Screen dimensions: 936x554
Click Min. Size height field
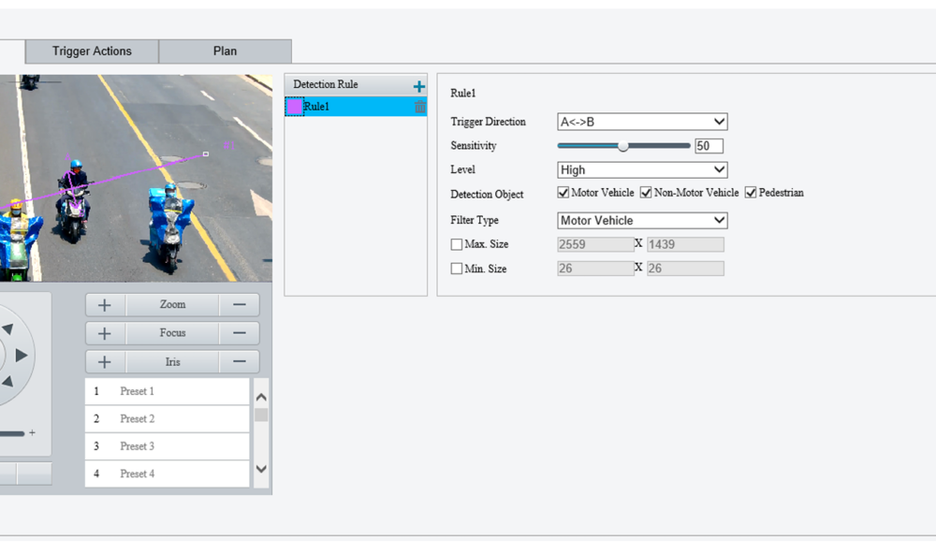(685, 269)
